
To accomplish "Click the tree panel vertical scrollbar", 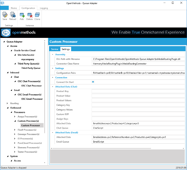I will point(45,87).
